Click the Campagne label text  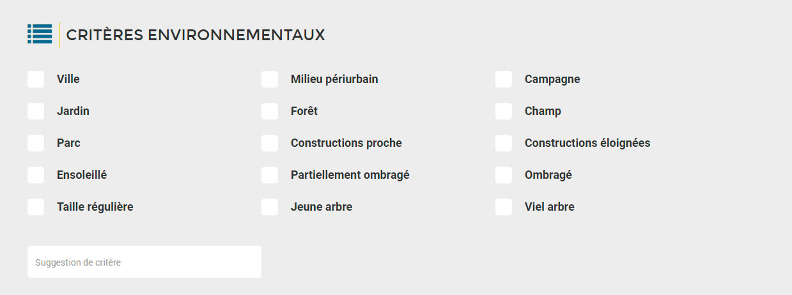[x=552, y=80]
